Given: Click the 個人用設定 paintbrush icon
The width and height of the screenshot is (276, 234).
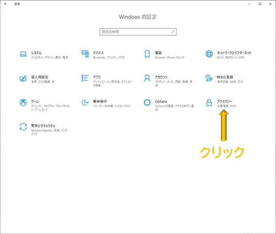Looking at the screenshot, I should (x=23, y=78).
